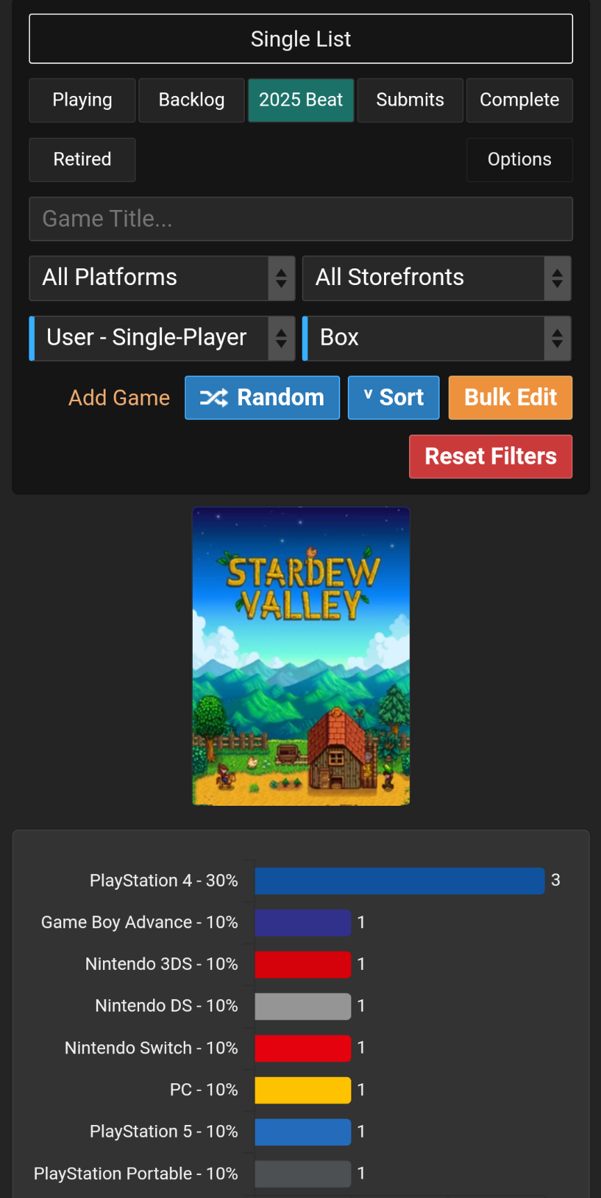This screenshot has height=1198, width=601.
Task: View the Retired tab
Action: [x=82, y=160]
